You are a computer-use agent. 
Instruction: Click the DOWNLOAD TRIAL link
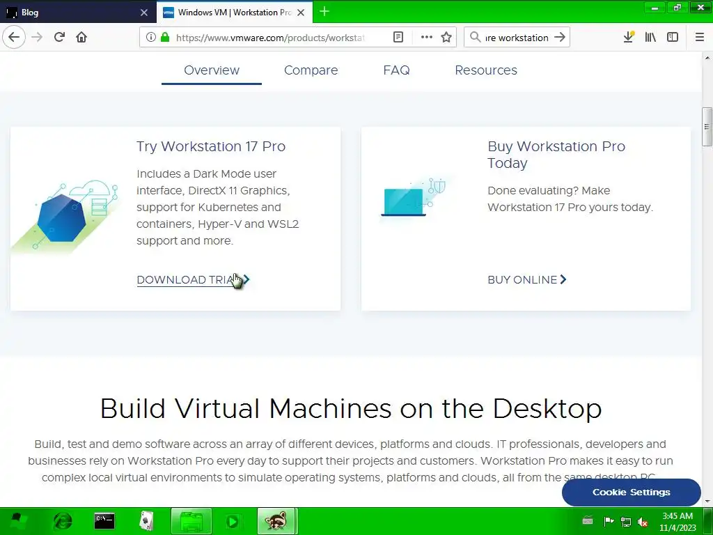pyautogui.click(x=194, y=280)
